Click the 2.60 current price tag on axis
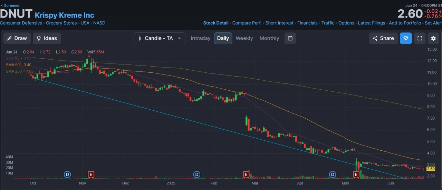 point(431,169)
